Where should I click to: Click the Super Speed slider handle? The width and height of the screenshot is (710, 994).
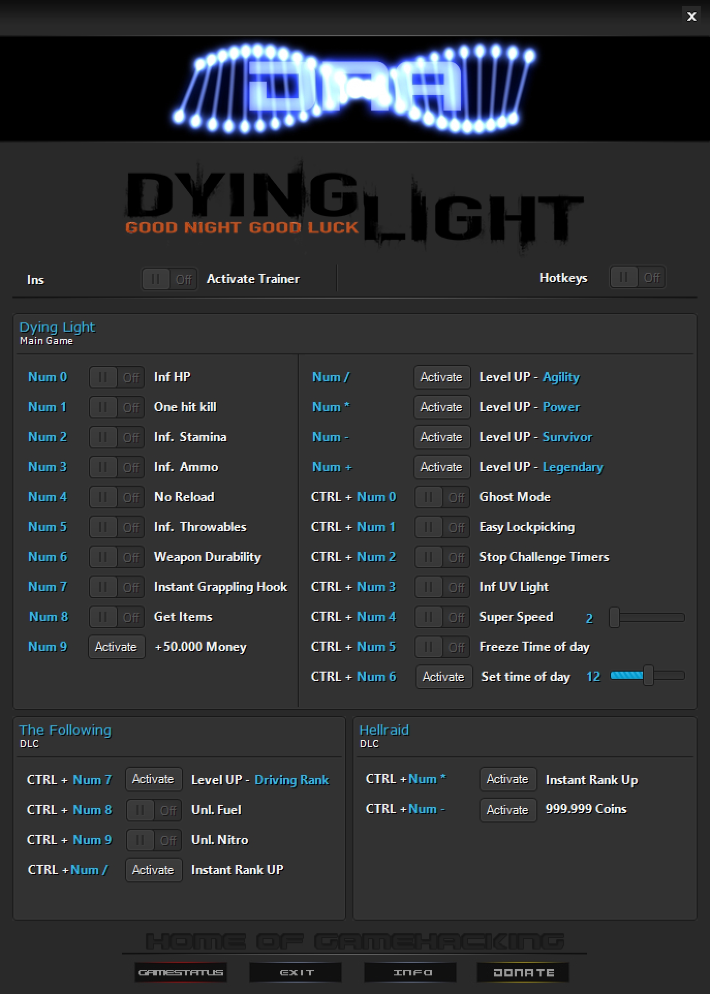click(x=614, y=617)
